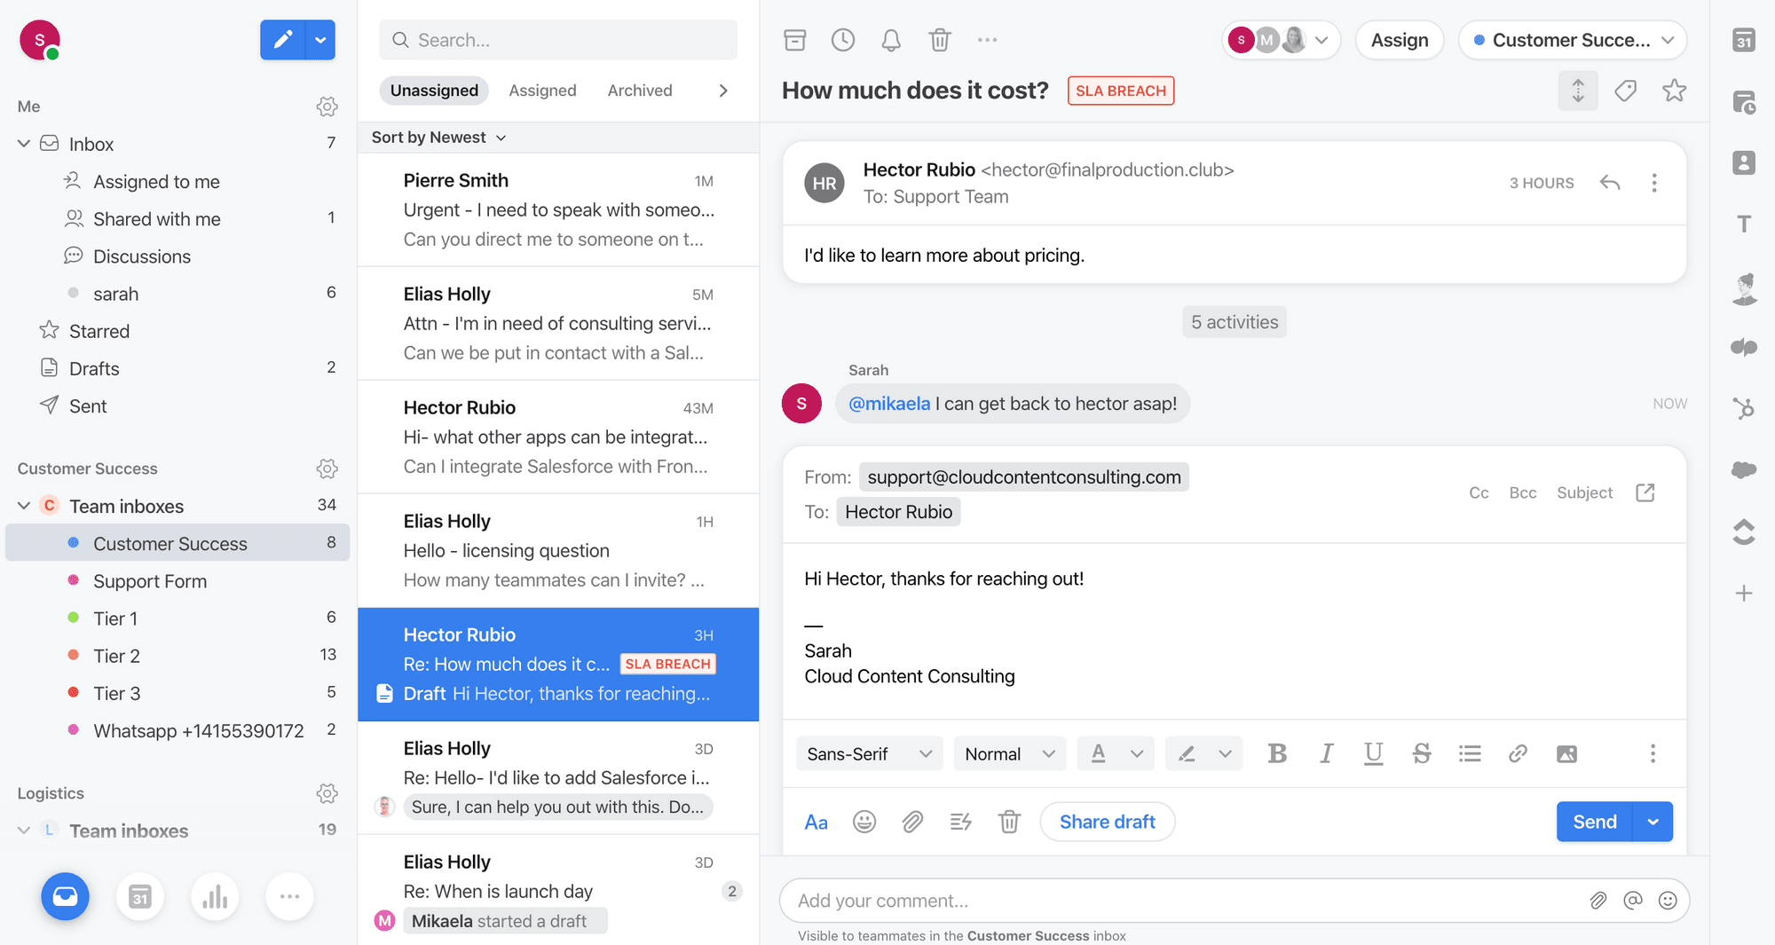Click Share draft button
The width and height of the screenshot is (1775, 945).
tap(1107, 822)
